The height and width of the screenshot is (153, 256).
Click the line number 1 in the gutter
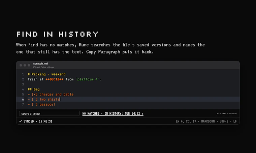(x=23, y=74)
